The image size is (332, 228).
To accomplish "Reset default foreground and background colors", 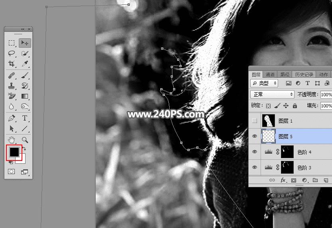I will (11, 163).
